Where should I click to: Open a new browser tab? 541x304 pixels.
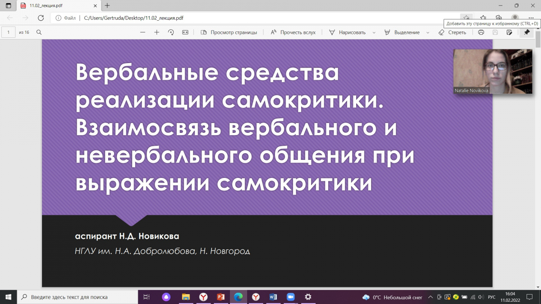107,6
